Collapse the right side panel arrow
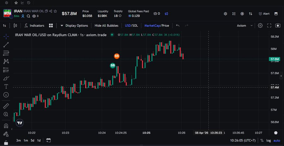284x146 pixels. 281,76
